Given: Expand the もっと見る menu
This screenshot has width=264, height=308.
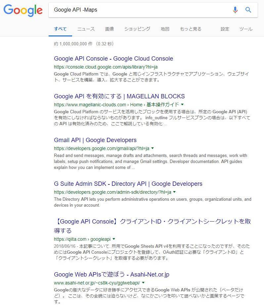Looking at the screenshot, I should 191,29.
